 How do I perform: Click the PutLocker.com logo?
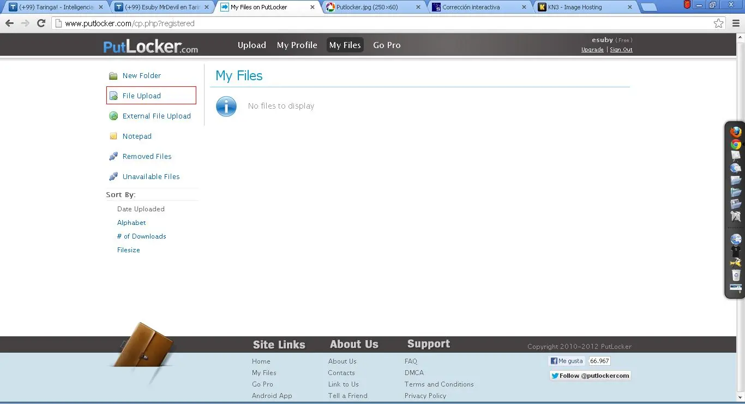point(151,46)
